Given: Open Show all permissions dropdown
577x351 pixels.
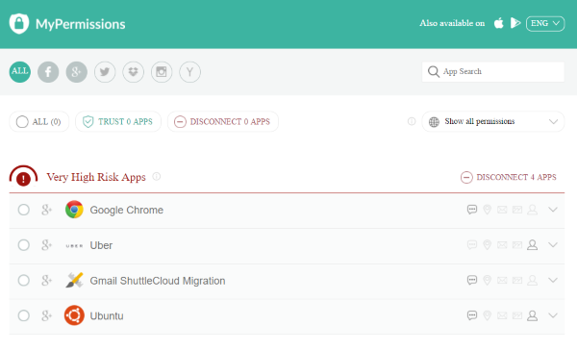Looking at the screenshot, I should coord(493,121).
